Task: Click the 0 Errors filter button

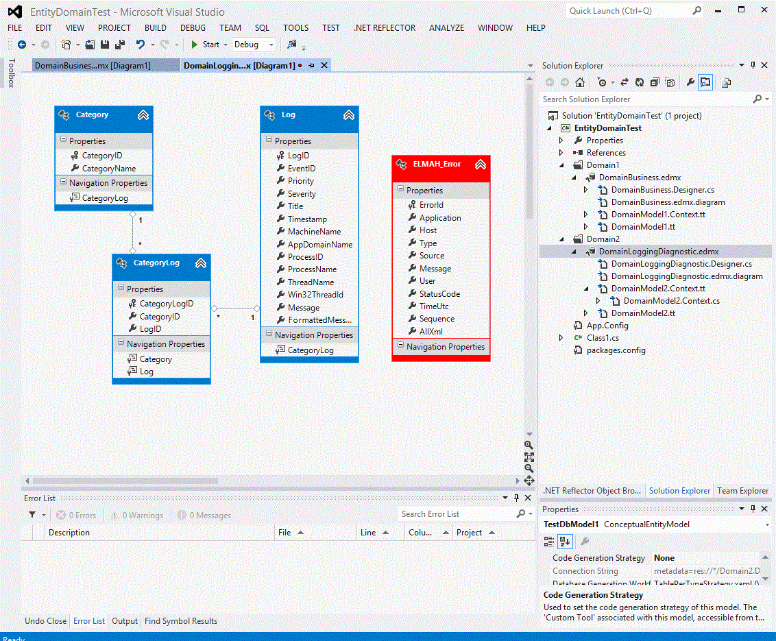Action: pos(77,515)
